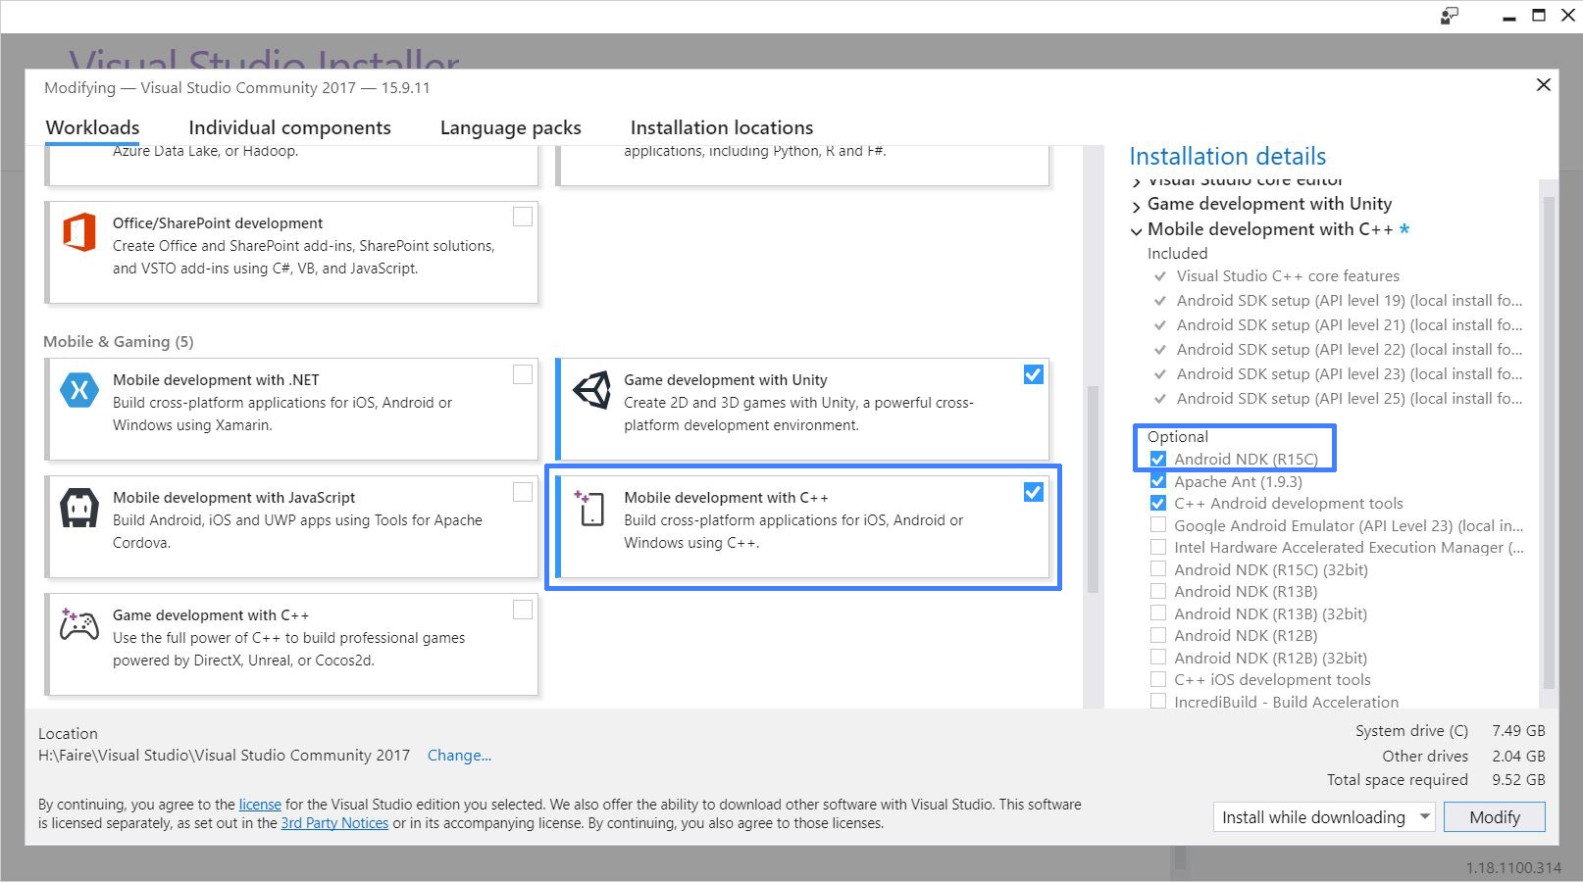Select Android SDK setup (API level 23) row

coord(1339,373)
